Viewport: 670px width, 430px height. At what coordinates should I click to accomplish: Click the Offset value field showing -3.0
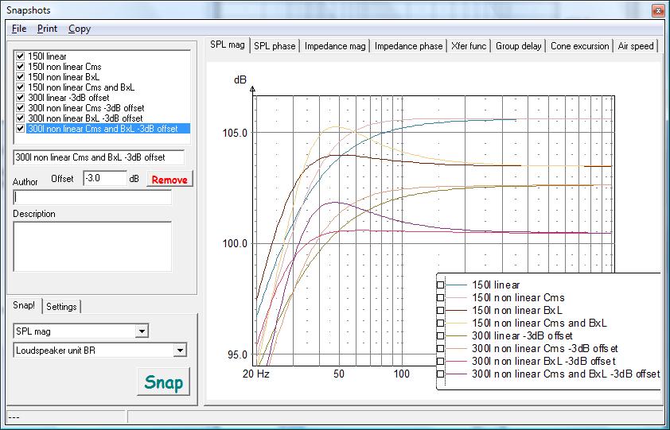click(105, 178)
